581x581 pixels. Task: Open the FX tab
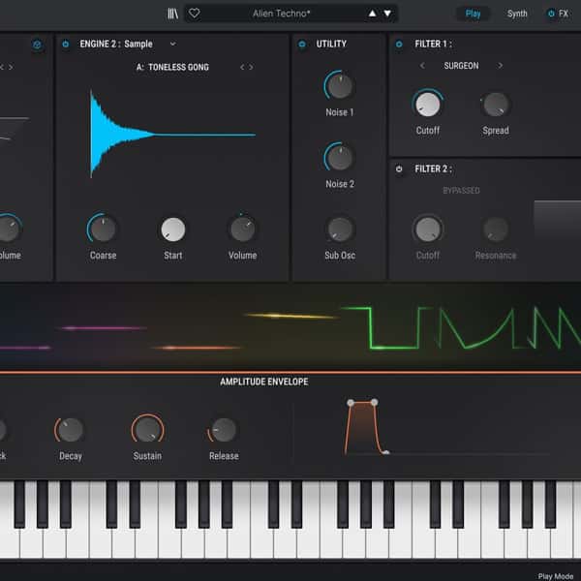(x=558, y=14)
